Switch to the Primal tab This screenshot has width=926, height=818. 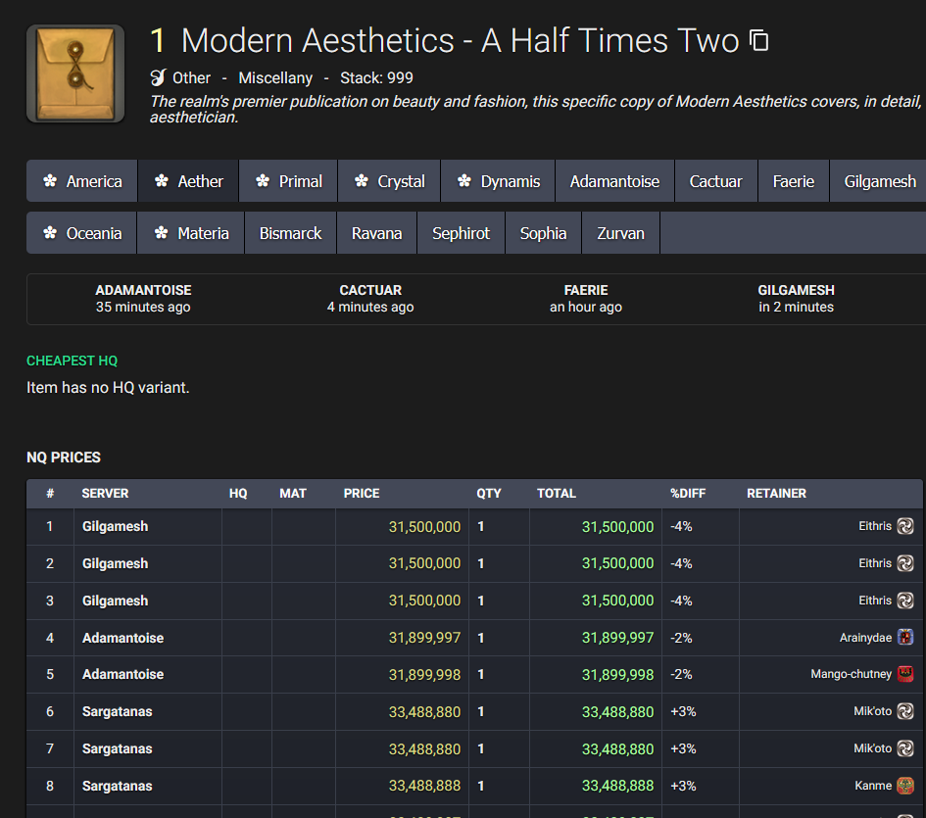[288, 180]
